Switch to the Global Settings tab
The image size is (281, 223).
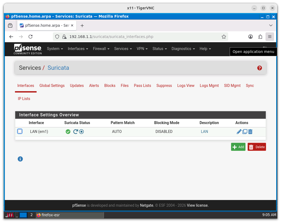coord(52,86)
